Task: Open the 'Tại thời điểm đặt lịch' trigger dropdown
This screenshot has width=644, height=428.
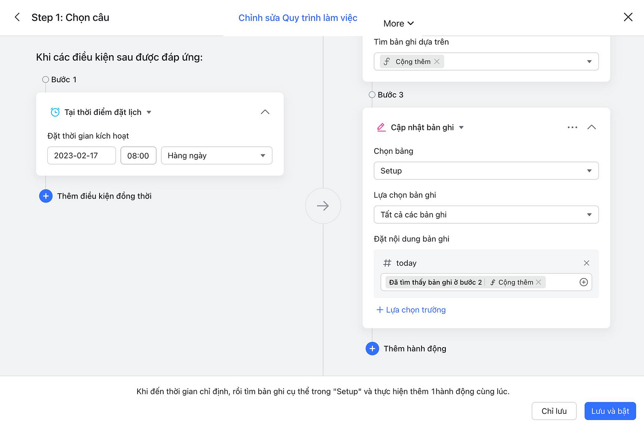Action: [x=149, y=112]
